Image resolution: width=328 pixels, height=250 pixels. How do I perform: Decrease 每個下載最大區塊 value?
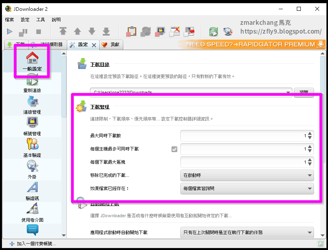(310, 164)
